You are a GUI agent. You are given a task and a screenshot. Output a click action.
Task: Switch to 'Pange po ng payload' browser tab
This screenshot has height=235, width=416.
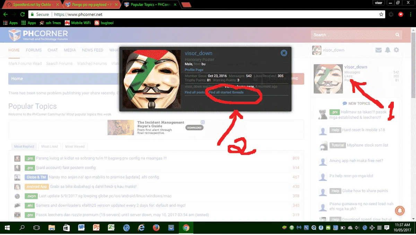pyautogui.click(x=92, y=5)
